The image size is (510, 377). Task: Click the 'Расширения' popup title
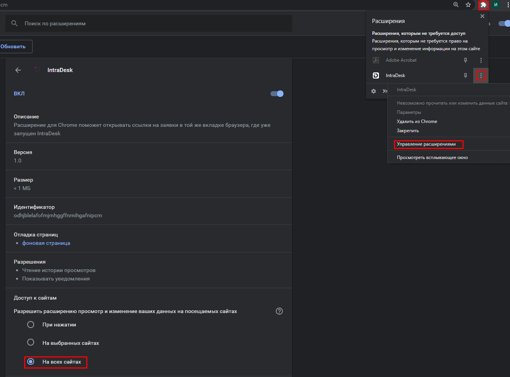[388, 21]
